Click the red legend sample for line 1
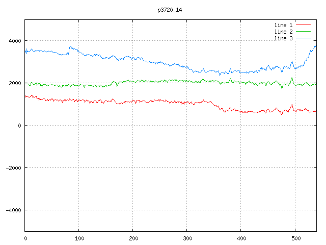 click(303, 24)
